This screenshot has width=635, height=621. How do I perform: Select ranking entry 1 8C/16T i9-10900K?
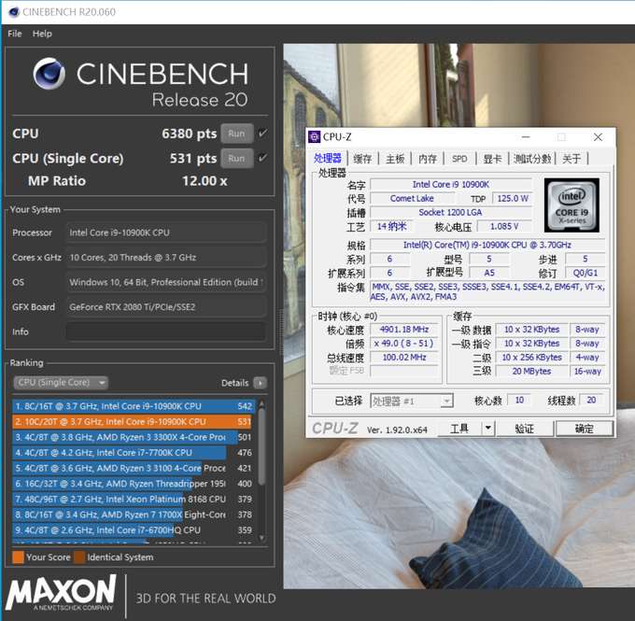pyautogui.click(x=134, y=406)
